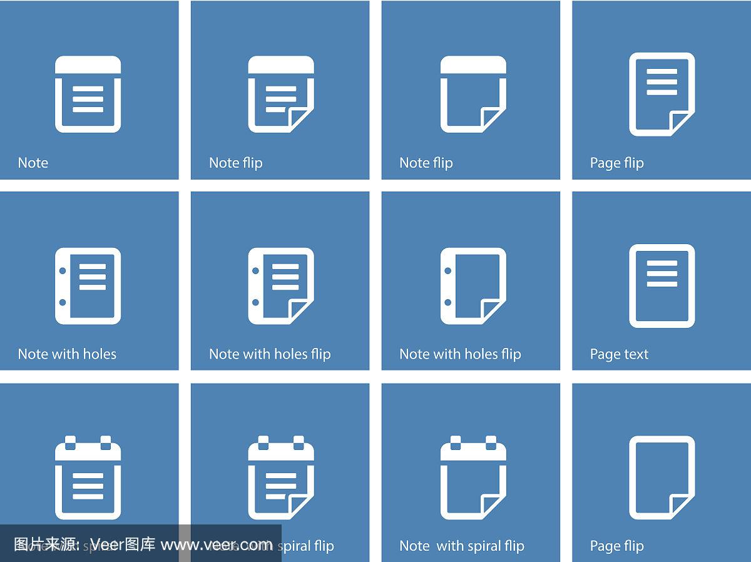The width and height of the screenshot is (751, 562).
Task: Click the spiral note icon without corner curl
Action: [88, 478]
